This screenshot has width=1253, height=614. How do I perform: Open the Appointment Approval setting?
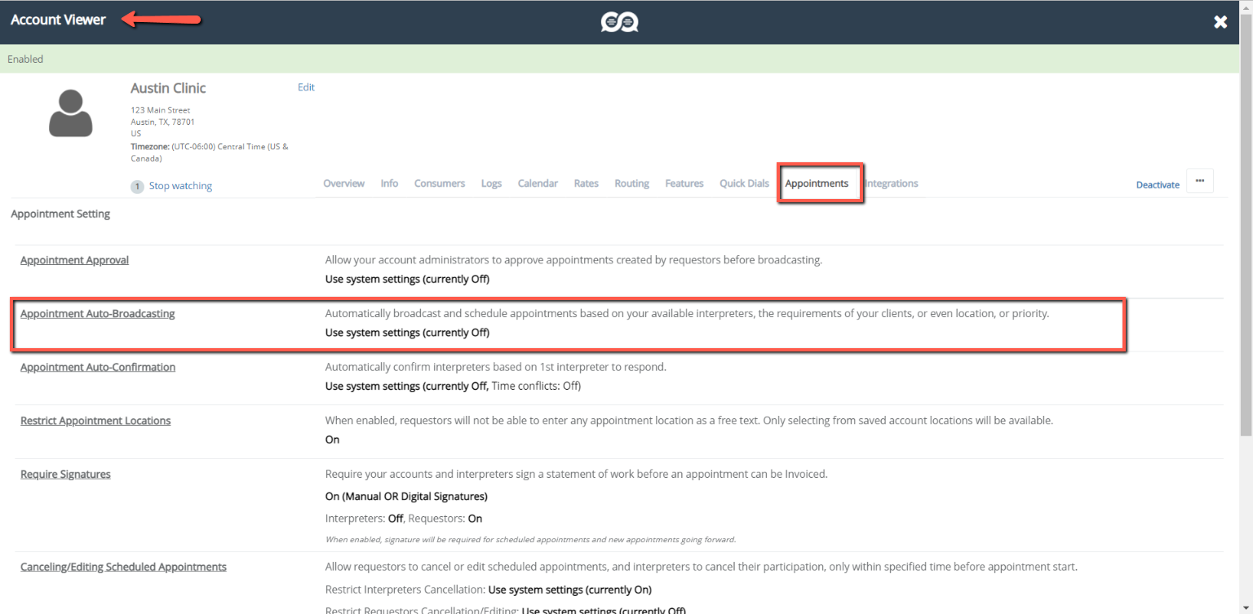pyautogui.click(x=74, y=260)
